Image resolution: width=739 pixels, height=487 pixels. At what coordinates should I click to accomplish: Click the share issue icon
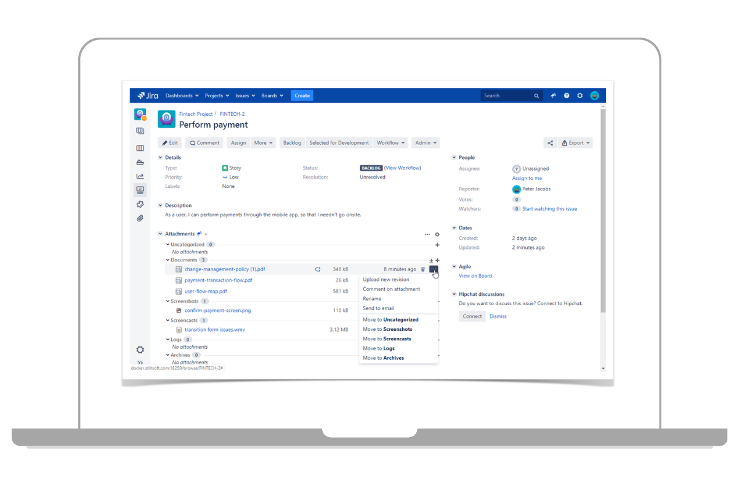click(550, 143)
